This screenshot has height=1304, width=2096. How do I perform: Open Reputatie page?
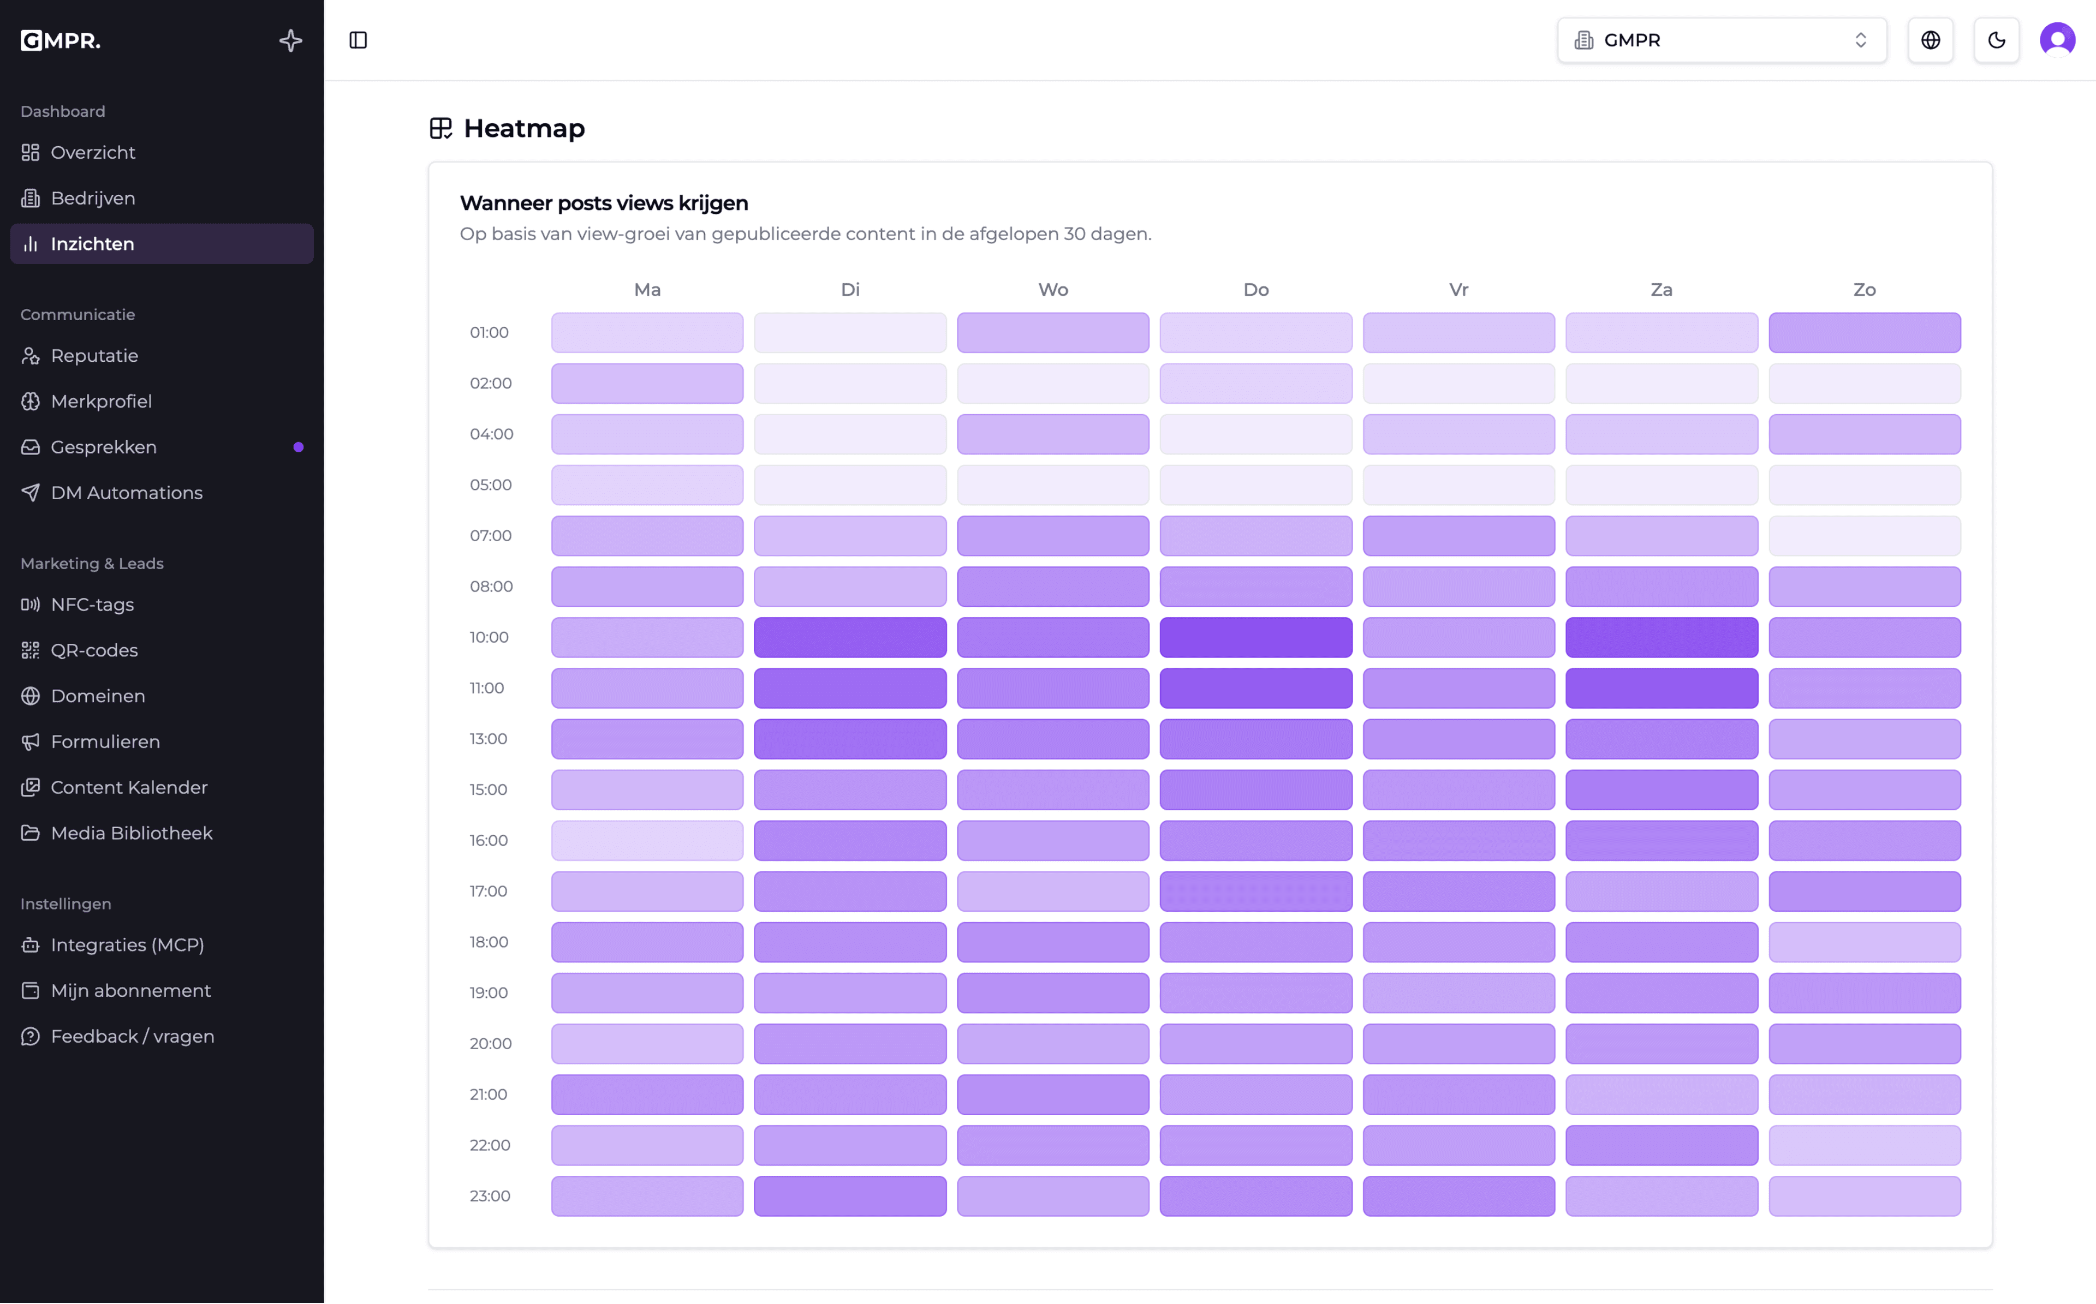pyautogui.click(x=162, y=355)
